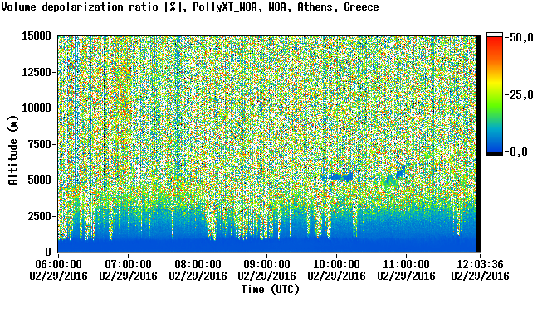Click the 5000 altitude tick label
The height and width of the screenshot is (322, 552).
coord(39,180)
